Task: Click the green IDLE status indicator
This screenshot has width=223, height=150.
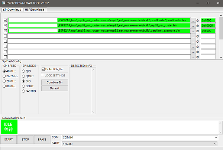Action: click(9, 127)
